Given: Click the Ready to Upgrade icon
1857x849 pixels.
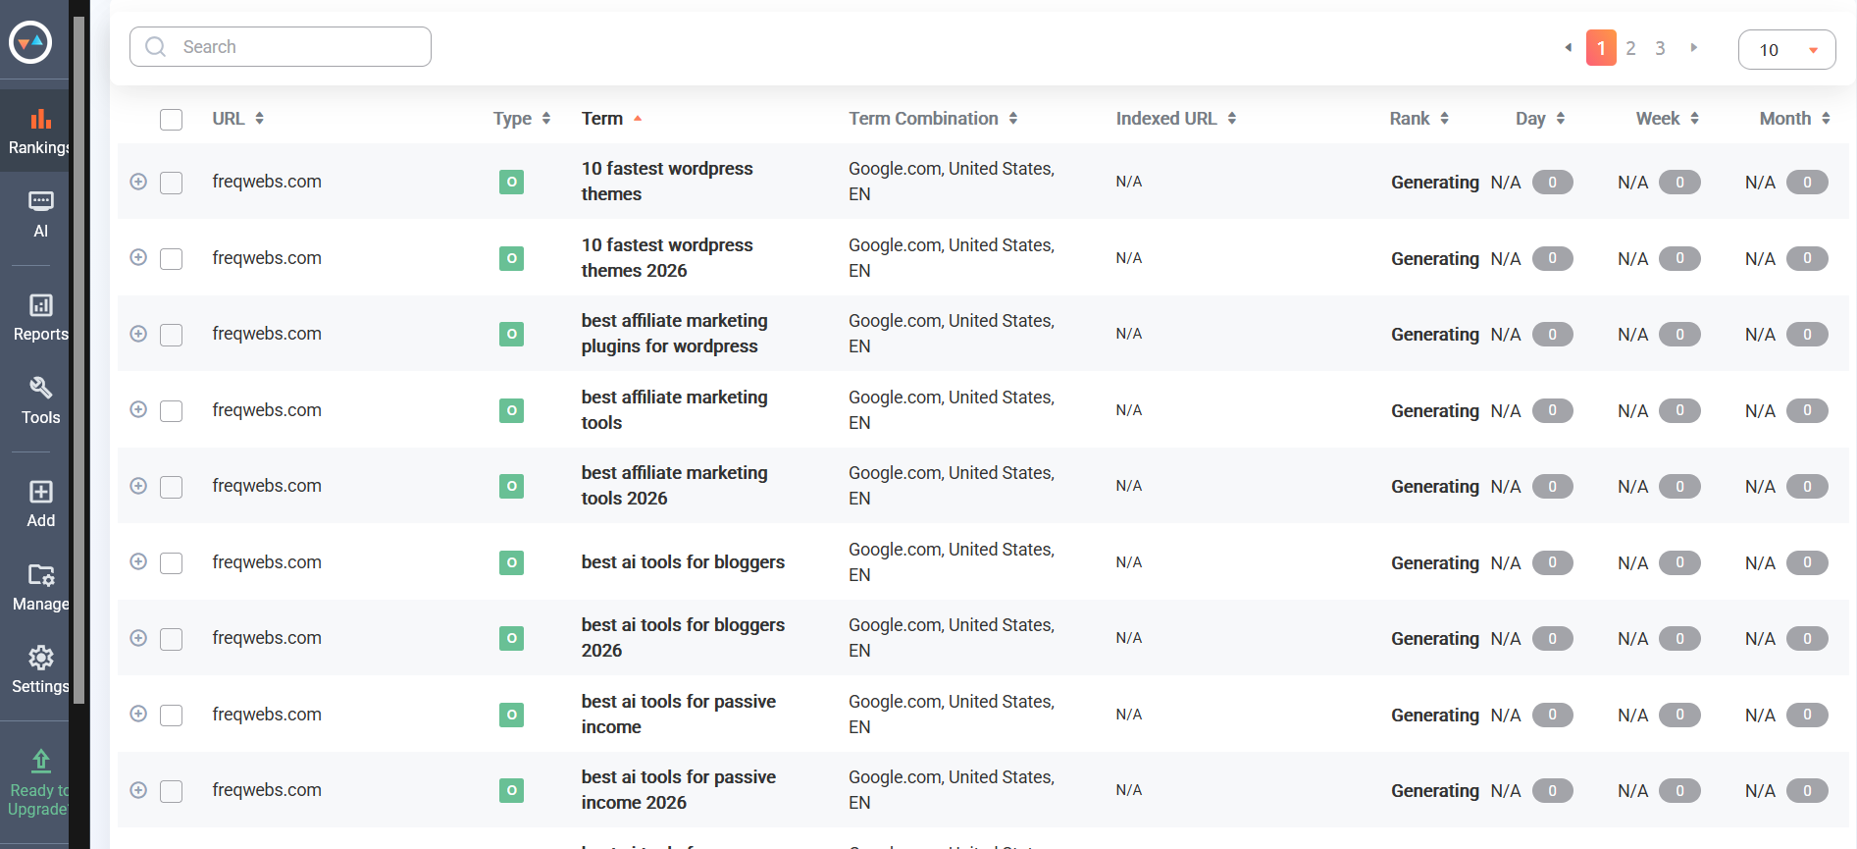Looking at the screenshot, I should pos(40,761).
